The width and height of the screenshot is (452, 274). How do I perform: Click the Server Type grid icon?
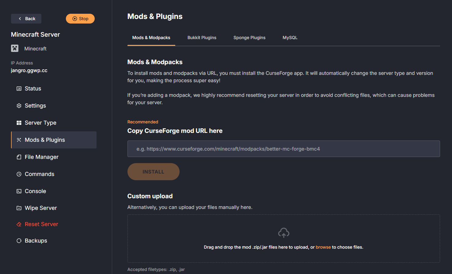[x=19, y=122]
